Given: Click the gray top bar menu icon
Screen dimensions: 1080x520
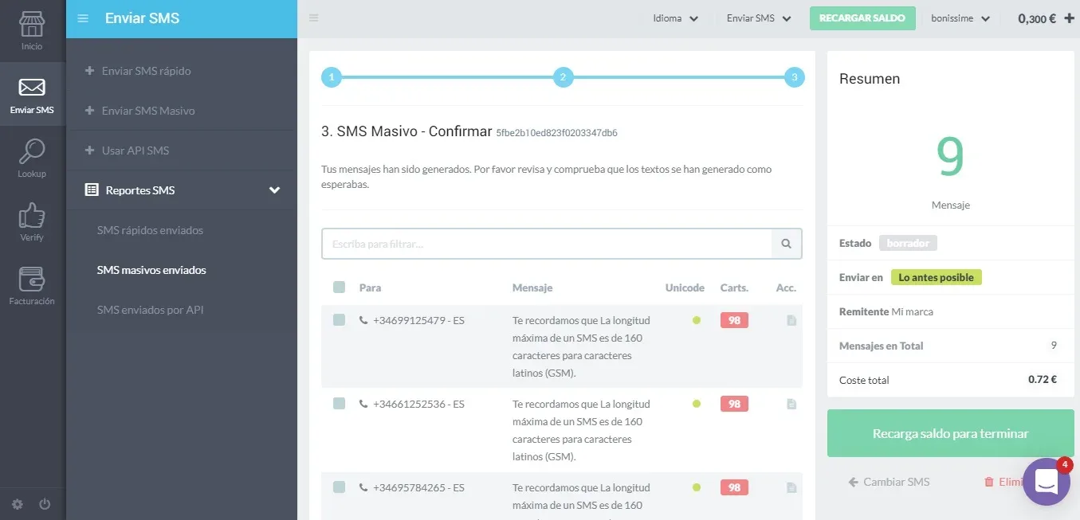Looking at the screenshot, I should [314, 18].
